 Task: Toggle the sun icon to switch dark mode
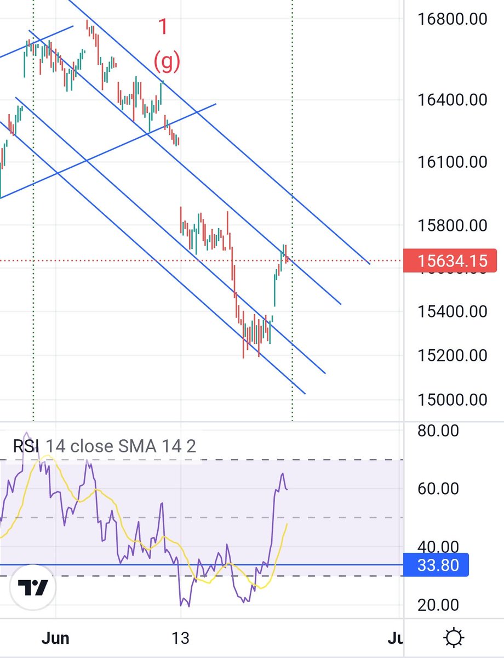tap(453, 638)
